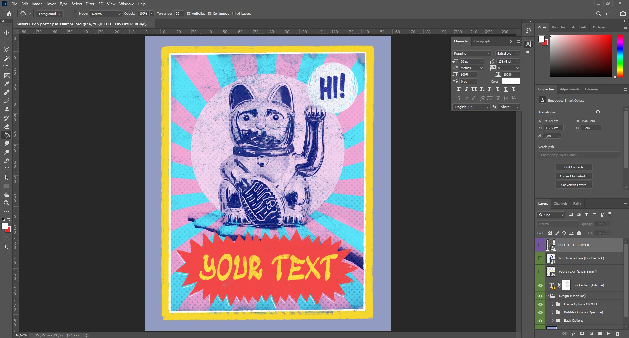Open the font size 20 pt dropdown
This screenshot has height=338, width=629.
[x=481, y=61]
